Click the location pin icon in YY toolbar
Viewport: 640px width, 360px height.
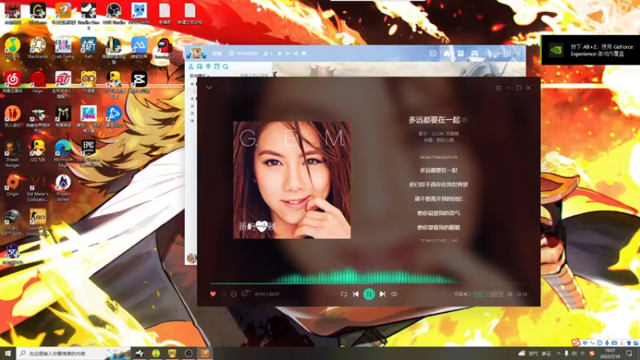click(x=208, y=66)
